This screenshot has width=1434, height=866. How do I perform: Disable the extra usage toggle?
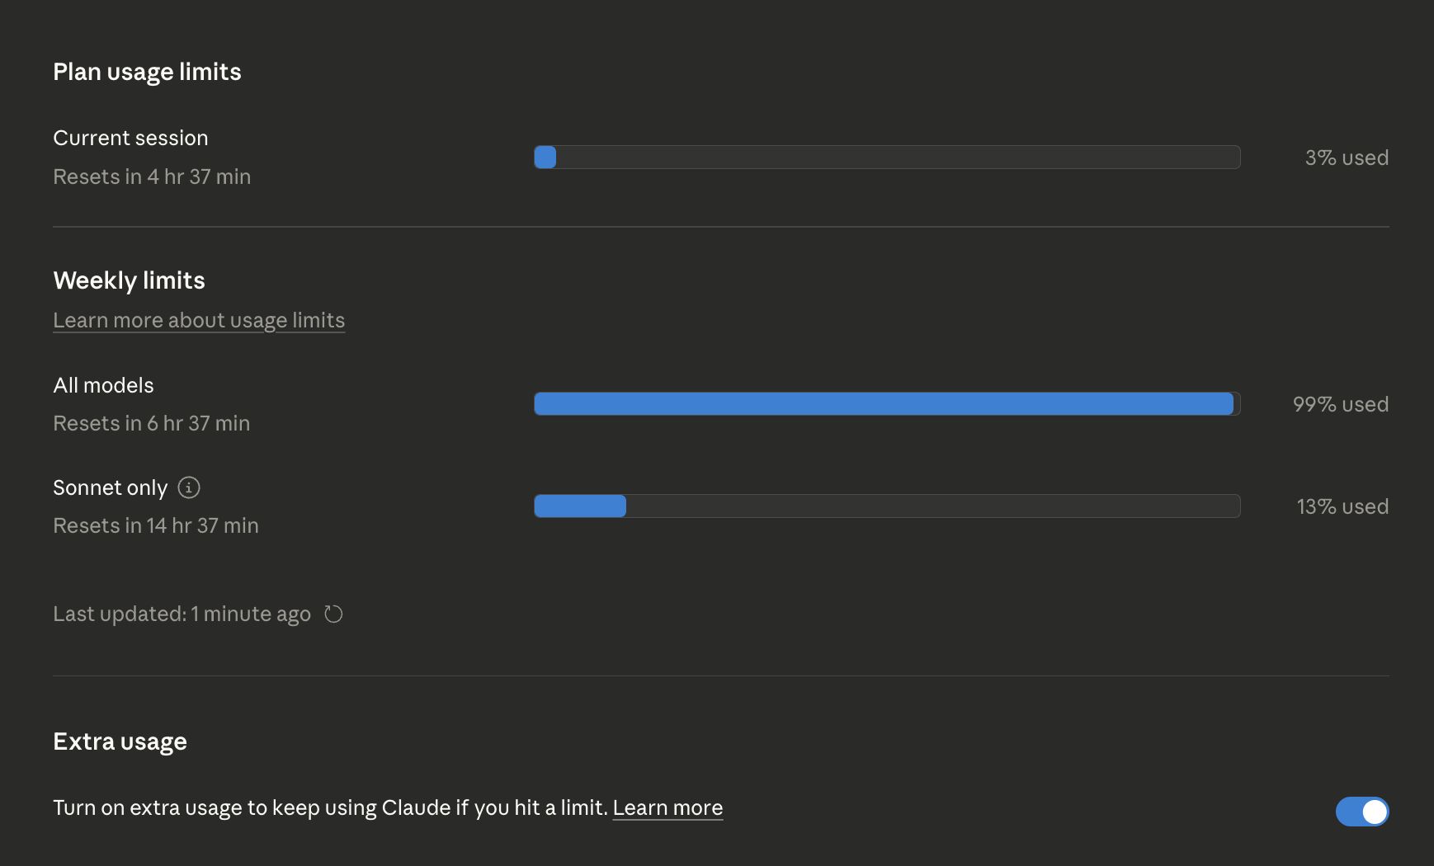pos(1361,812)
